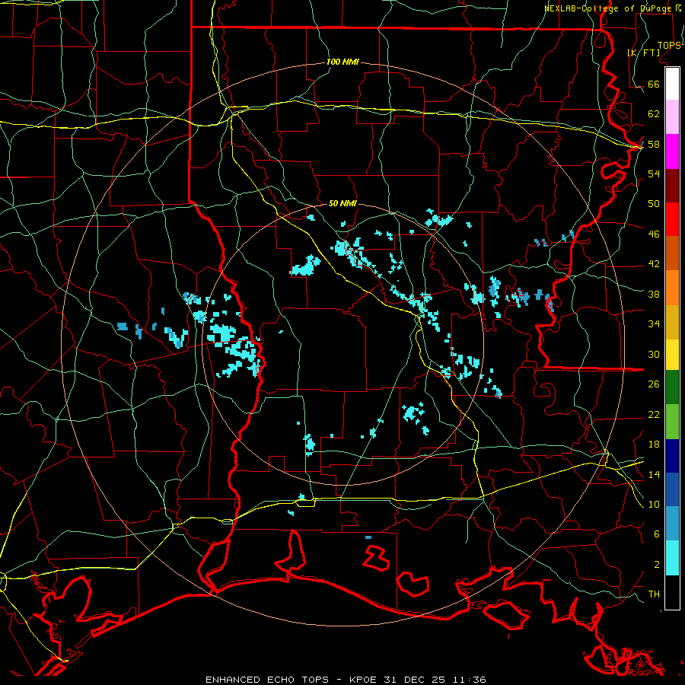The height and width of the screenshot is (685, 685).
Task: Click the legend value "26"
Action: coord(654,384)
